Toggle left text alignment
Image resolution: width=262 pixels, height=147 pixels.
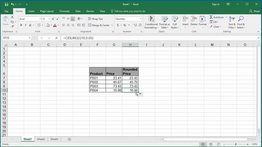pyautogui.click(x=64, y=25)
